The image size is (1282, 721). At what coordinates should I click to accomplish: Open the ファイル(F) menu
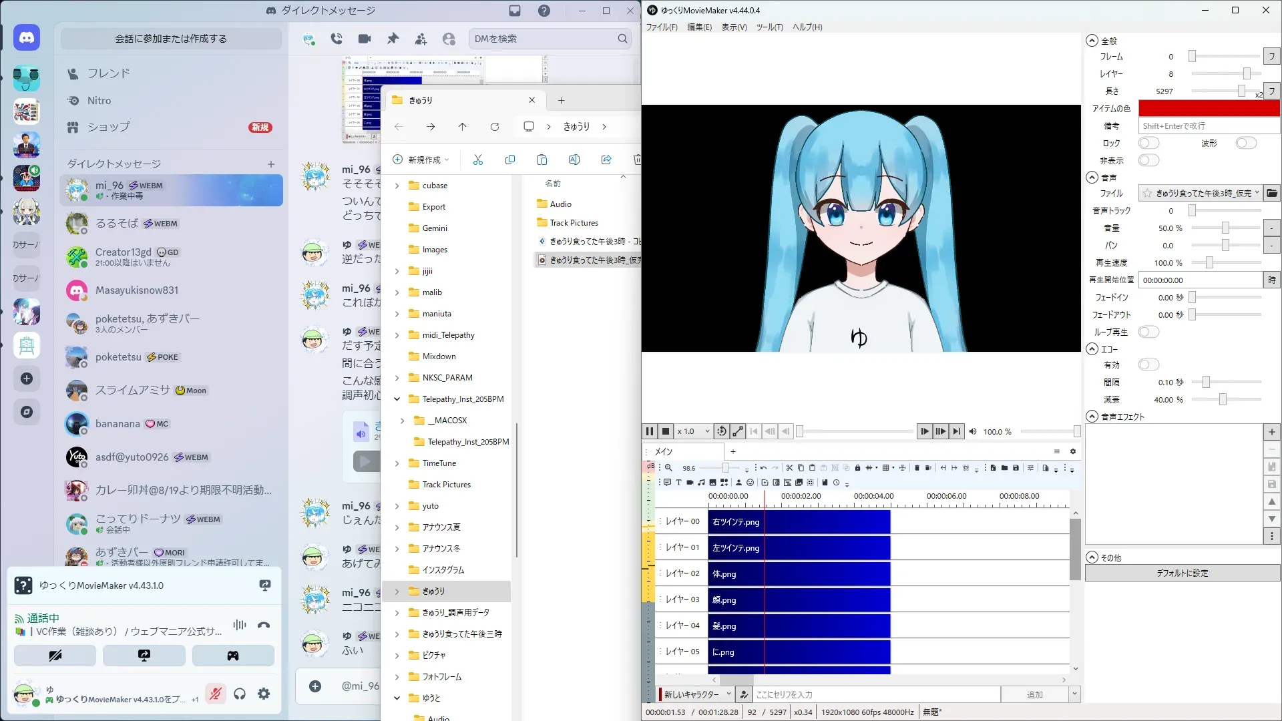[x=661, y=27]
